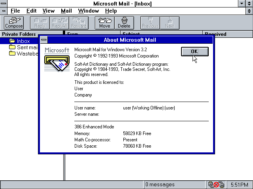This screenshot has width=253, height=189.
Task: Minimize the Microsoft Mail window
Action: 242,4
